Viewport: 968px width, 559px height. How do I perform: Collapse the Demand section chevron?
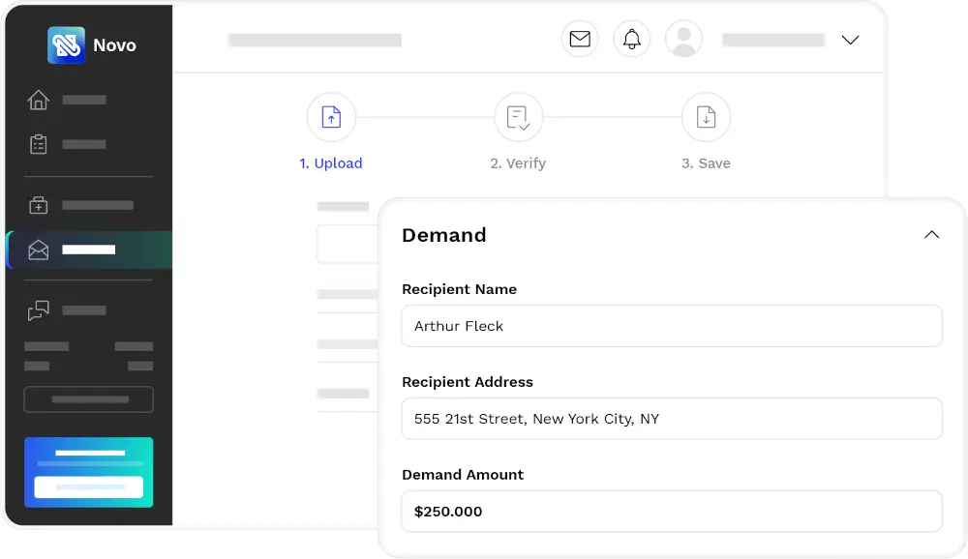[x=931, y=235]
